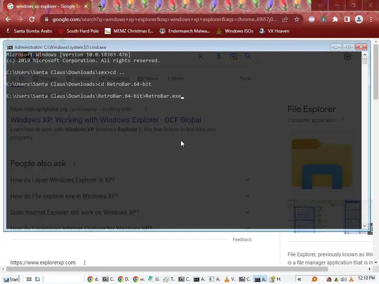The width and height of the screenshot is (379, 284).
Task: Open Chrome's tab search dropdown chevron
Action: click(319, 5)
